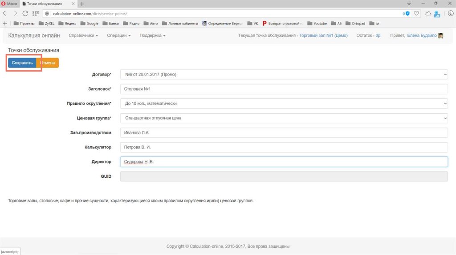Open the Поддержка menu
Screen dimensions: 456x255
[152, 36]
